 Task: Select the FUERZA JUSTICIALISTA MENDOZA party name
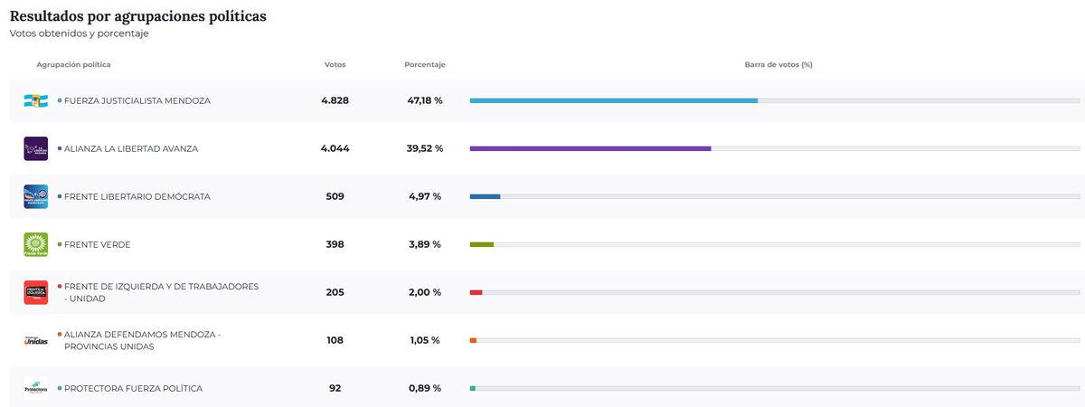tap(137, 100)
